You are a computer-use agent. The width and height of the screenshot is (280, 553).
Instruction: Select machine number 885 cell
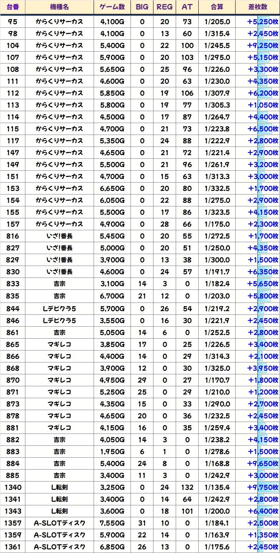pos(13,475)
